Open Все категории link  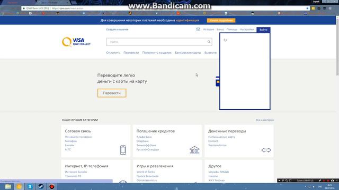265,120
